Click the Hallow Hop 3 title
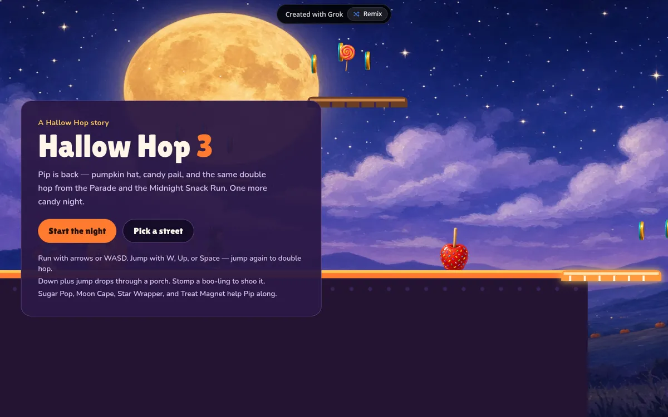Viewport: 668px width, 417px height. [x=125, y=146]
